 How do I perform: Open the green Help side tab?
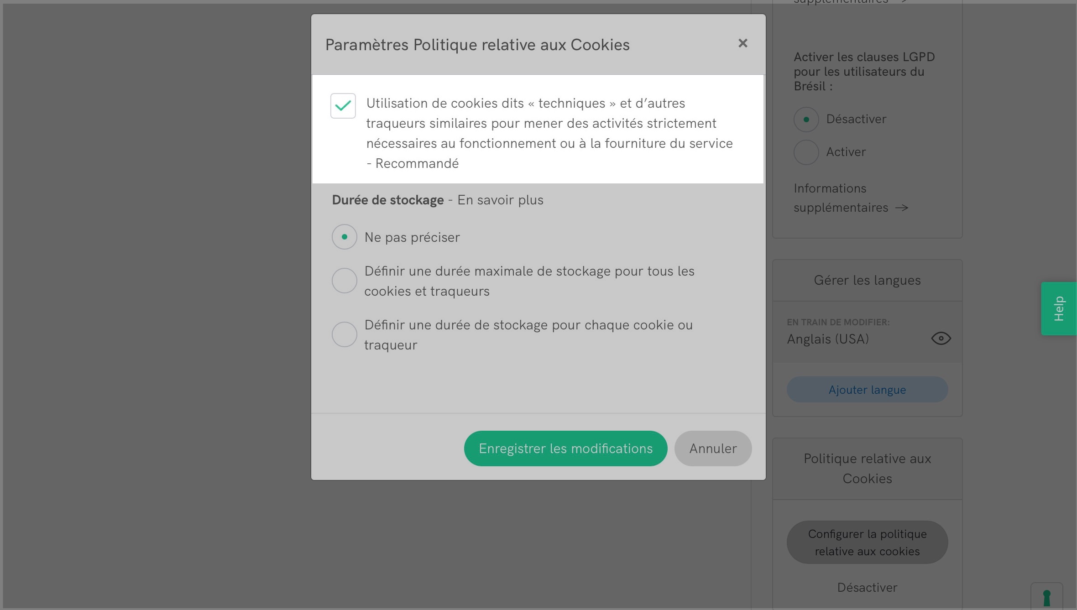pos(1059,309)
